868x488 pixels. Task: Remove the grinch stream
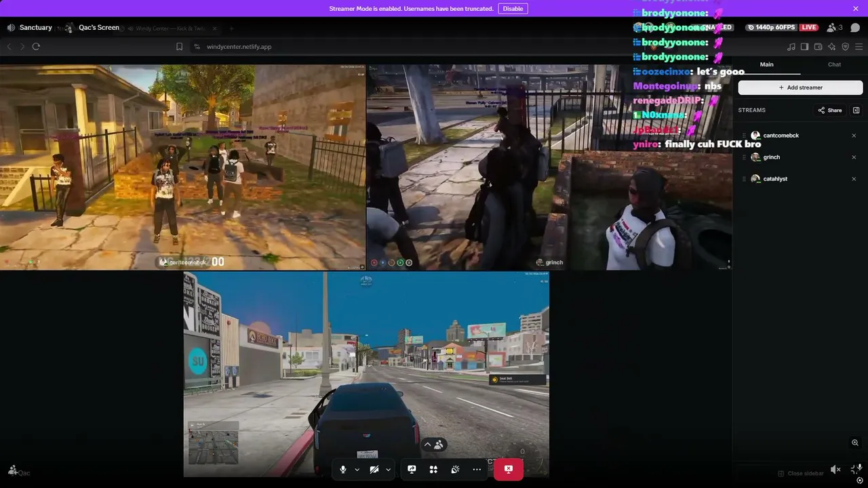[854, 157]
